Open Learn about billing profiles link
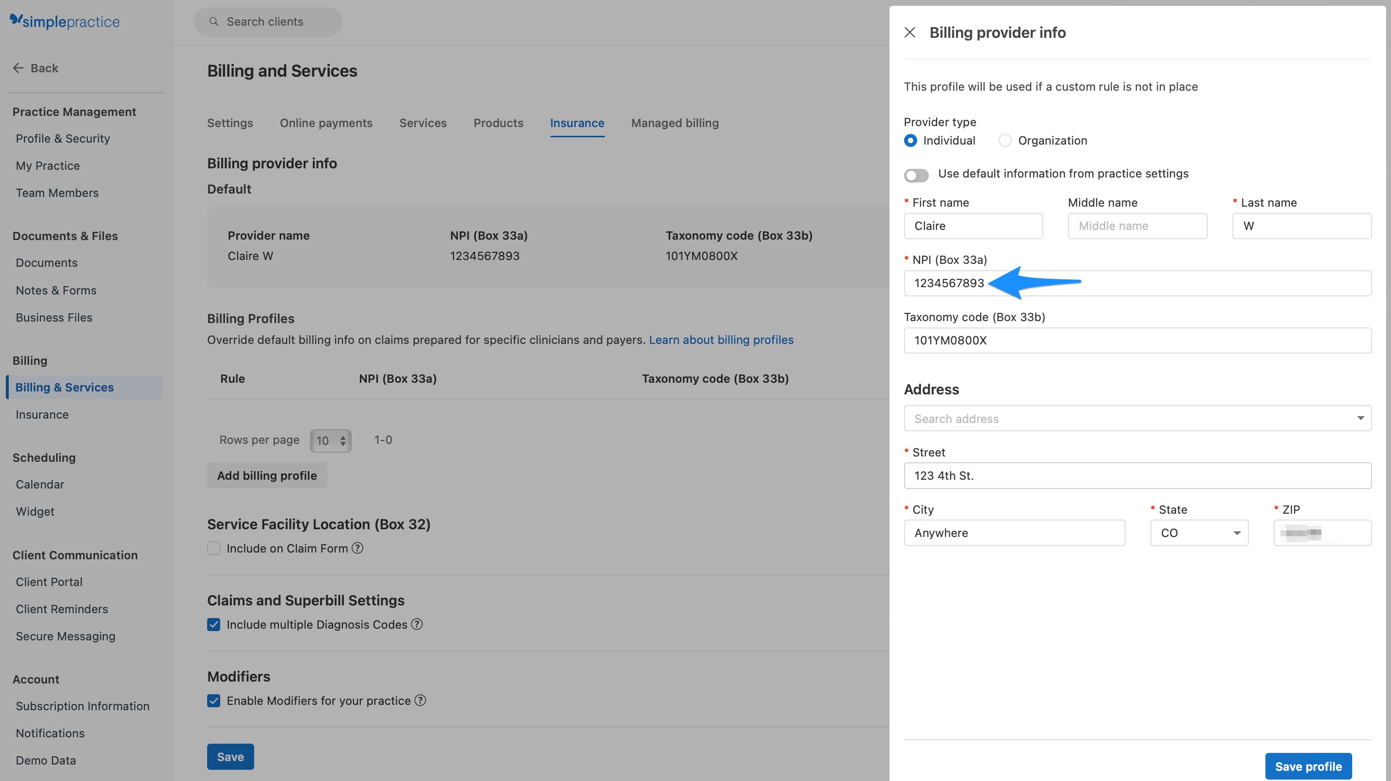This screenshot has width=1391, height=781. point(721,340)
